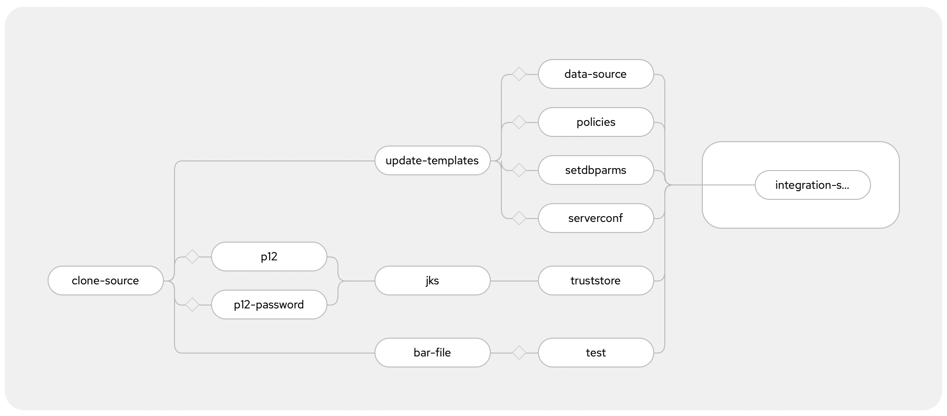Open the bar-file task node
Image resolution: width=947 pixels, height=416 pixels.
coord(433,353)
